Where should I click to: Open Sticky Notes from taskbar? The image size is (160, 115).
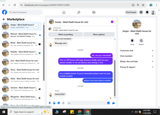point(72,112)
